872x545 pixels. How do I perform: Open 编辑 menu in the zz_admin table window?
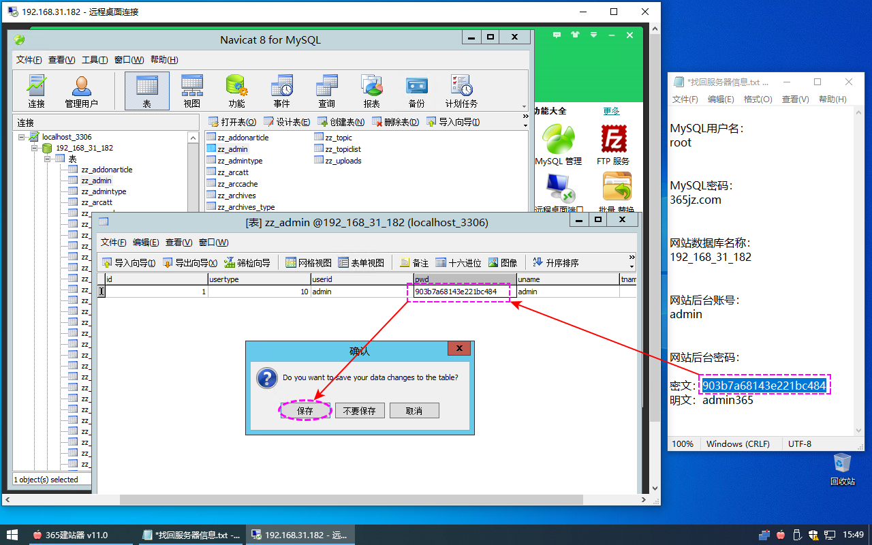[x=146, y=243]
